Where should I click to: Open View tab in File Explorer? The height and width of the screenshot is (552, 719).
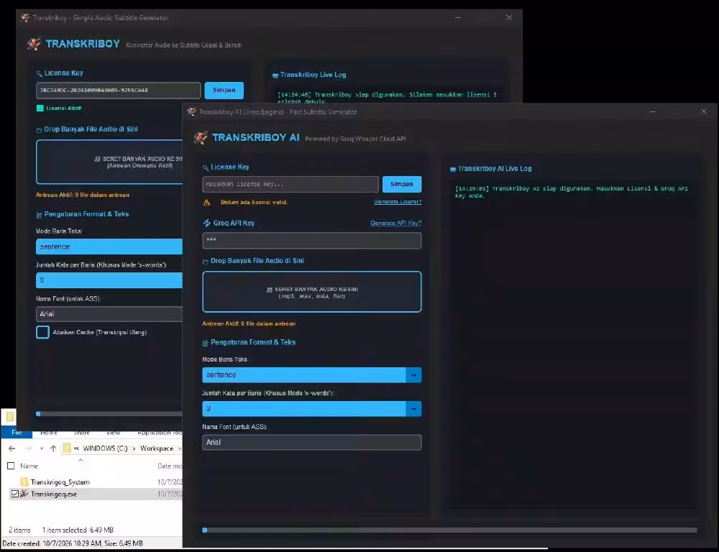[x=114, y=433]
